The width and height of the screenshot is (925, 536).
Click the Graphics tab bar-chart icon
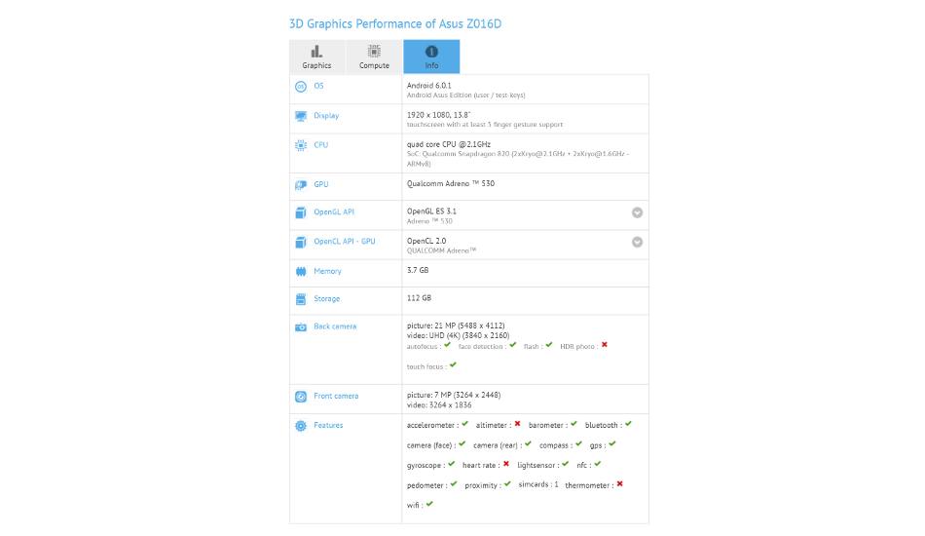[x=316, y=52]
